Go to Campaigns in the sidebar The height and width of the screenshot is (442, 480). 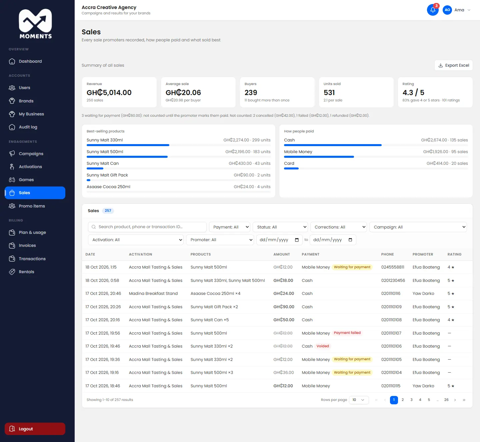point(35,153)
